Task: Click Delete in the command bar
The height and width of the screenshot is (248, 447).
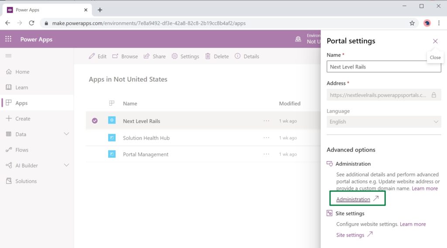Action: (x=217, y=56)
